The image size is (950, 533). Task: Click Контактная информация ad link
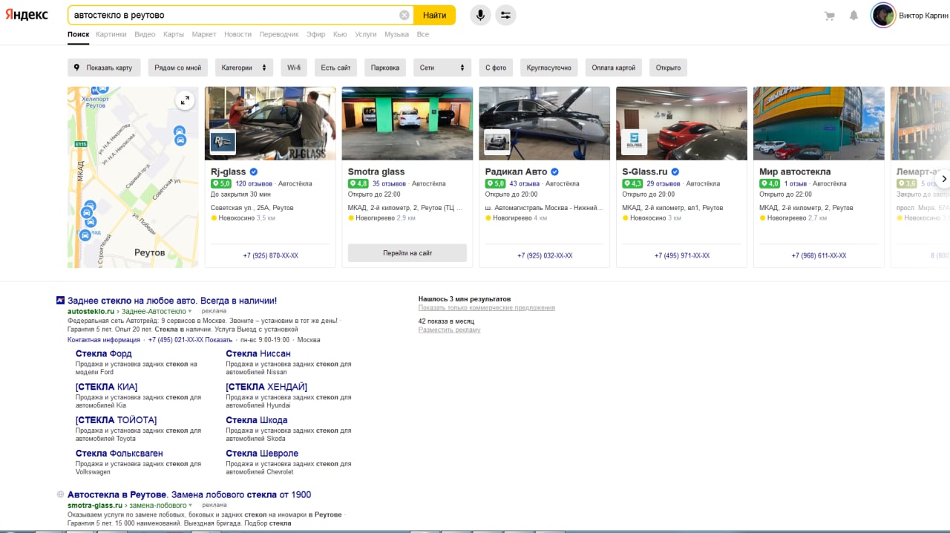tap(104, 340)
